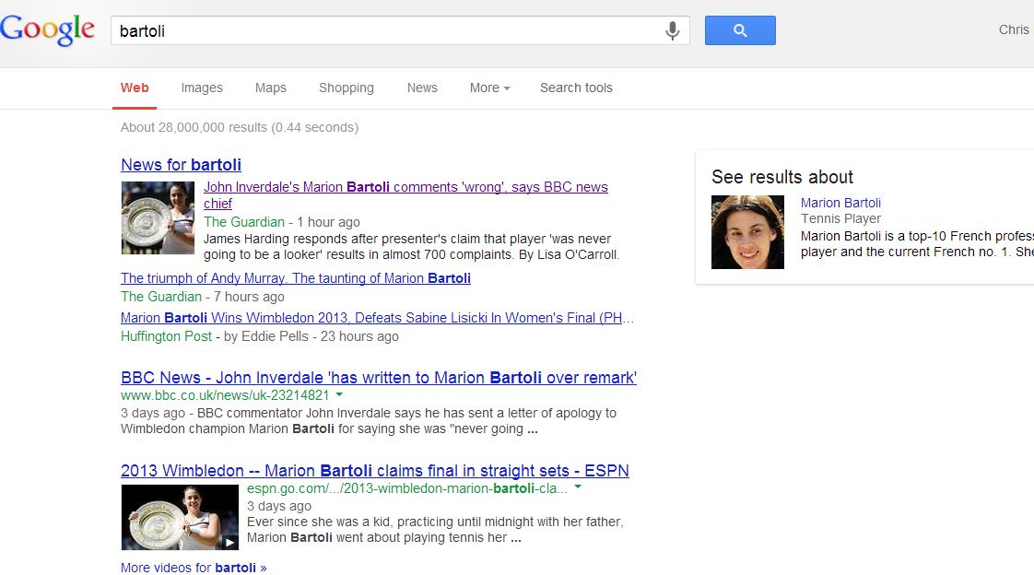
Task: Click 'Huffington Post - by Eddie Pells' source text
Action: pyautogui.click(x=260, y=336)
